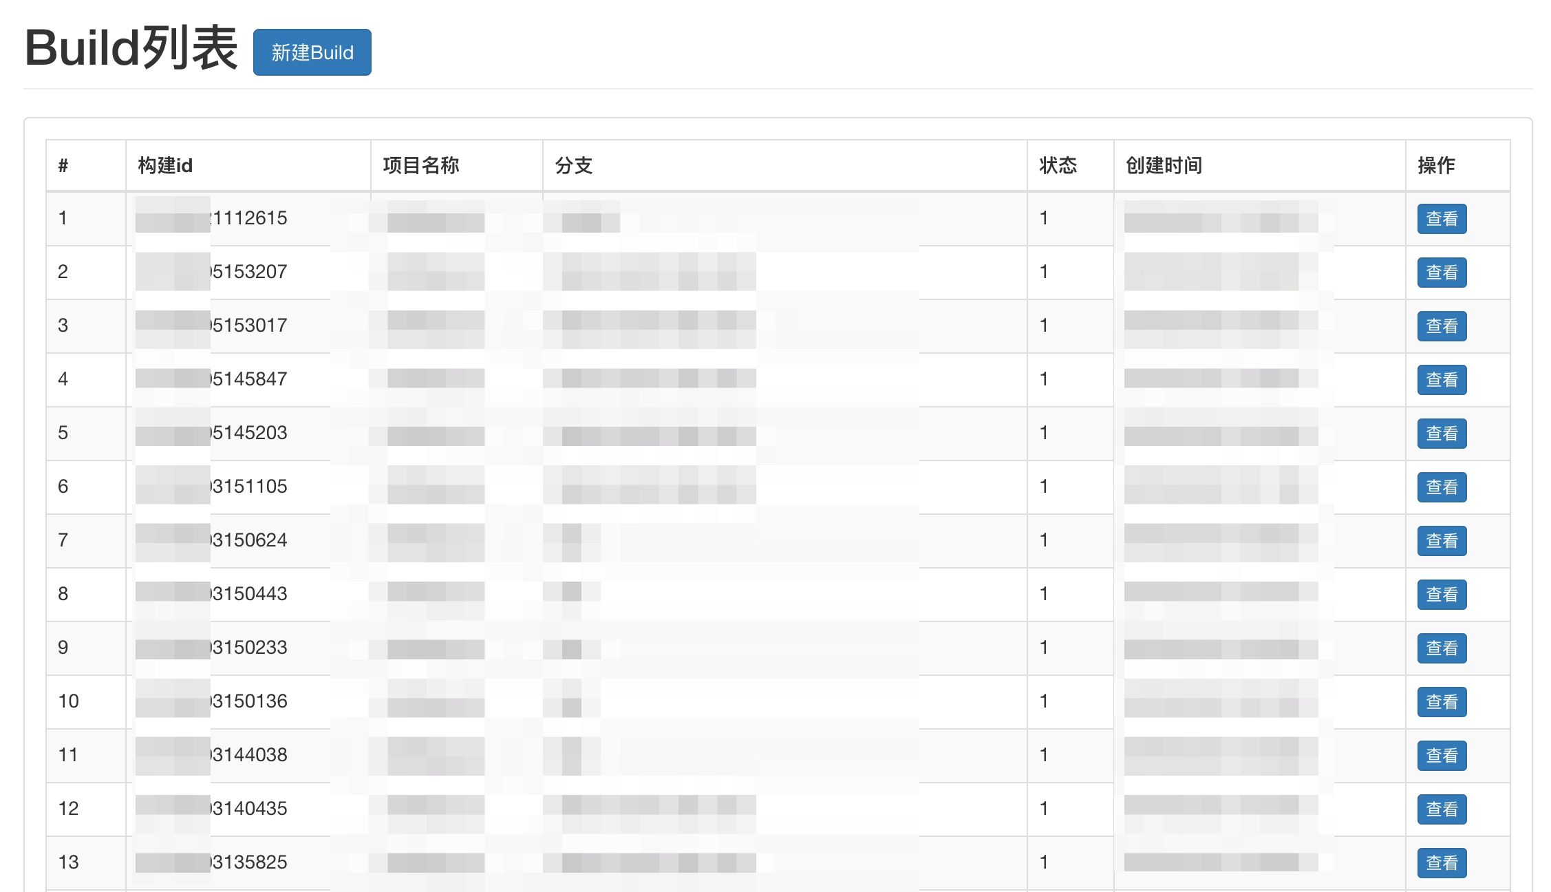Click the 状态 column header
The width and height of the screenshot is (1551, 892).
pos(1058,166)
